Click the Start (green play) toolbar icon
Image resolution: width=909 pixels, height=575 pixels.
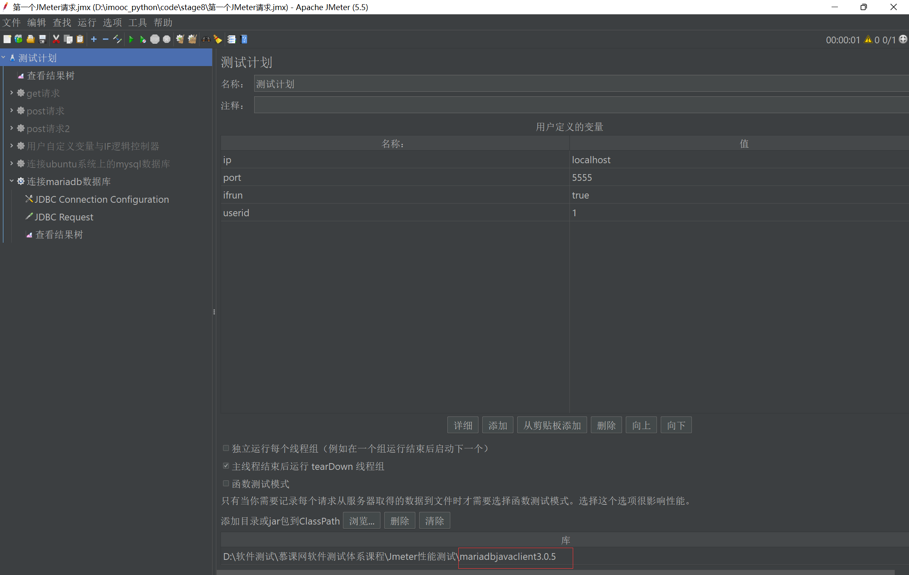pos(131,40)
